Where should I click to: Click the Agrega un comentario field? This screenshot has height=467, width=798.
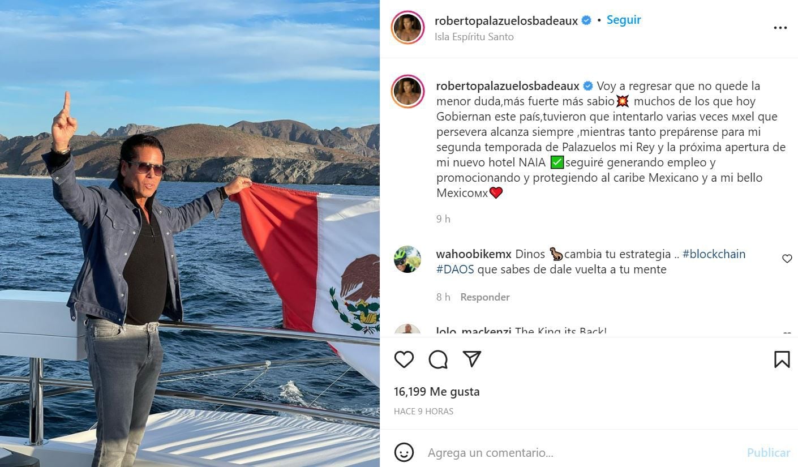(x=583, y=453)
